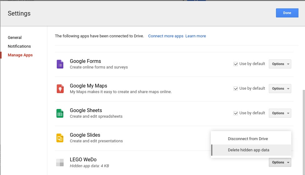305x175 pixels.
Task: Click the yellow Google Slides icon
Action: [60, 138]
